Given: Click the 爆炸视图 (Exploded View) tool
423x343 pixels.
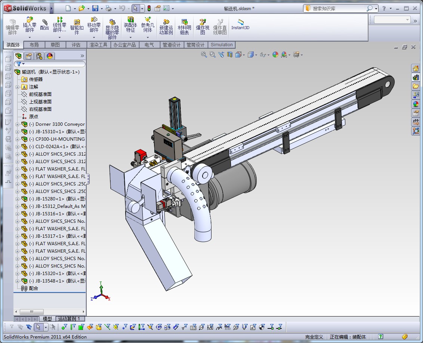Looking at the screenshot, I should pos(203,26).
